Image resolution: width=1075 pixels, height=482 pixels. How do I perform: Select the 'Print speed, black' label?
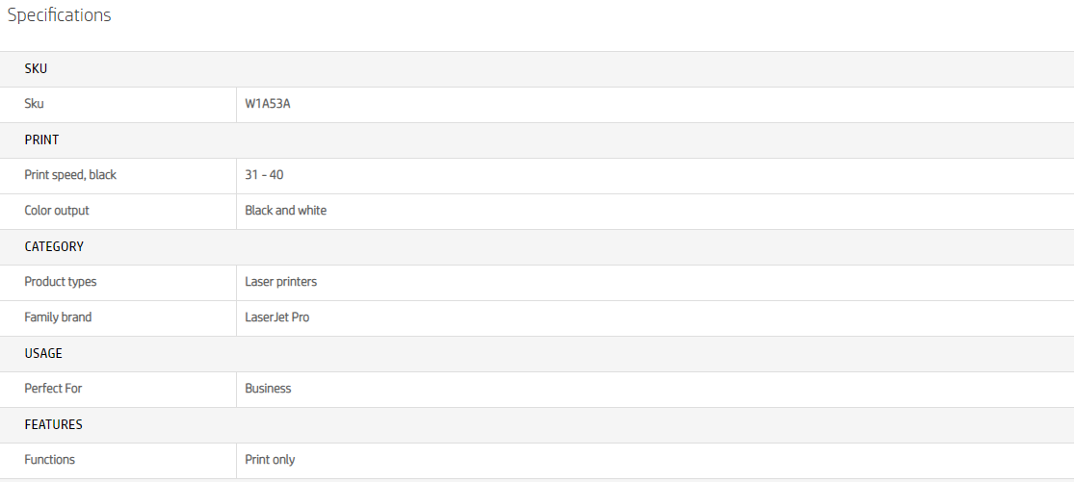click(70, 175)
